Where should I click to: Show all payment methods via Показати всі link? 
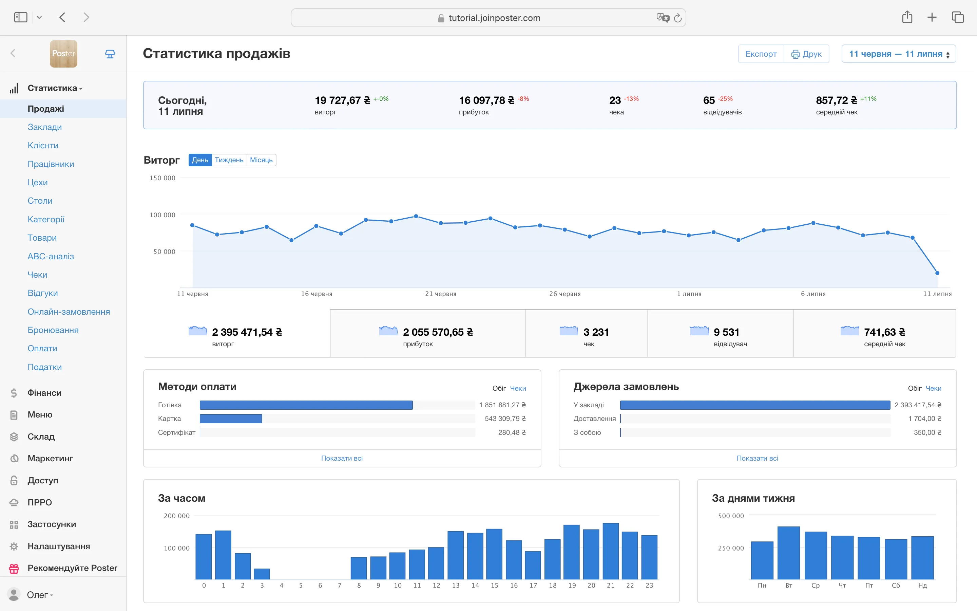click(x=342, y=458)
